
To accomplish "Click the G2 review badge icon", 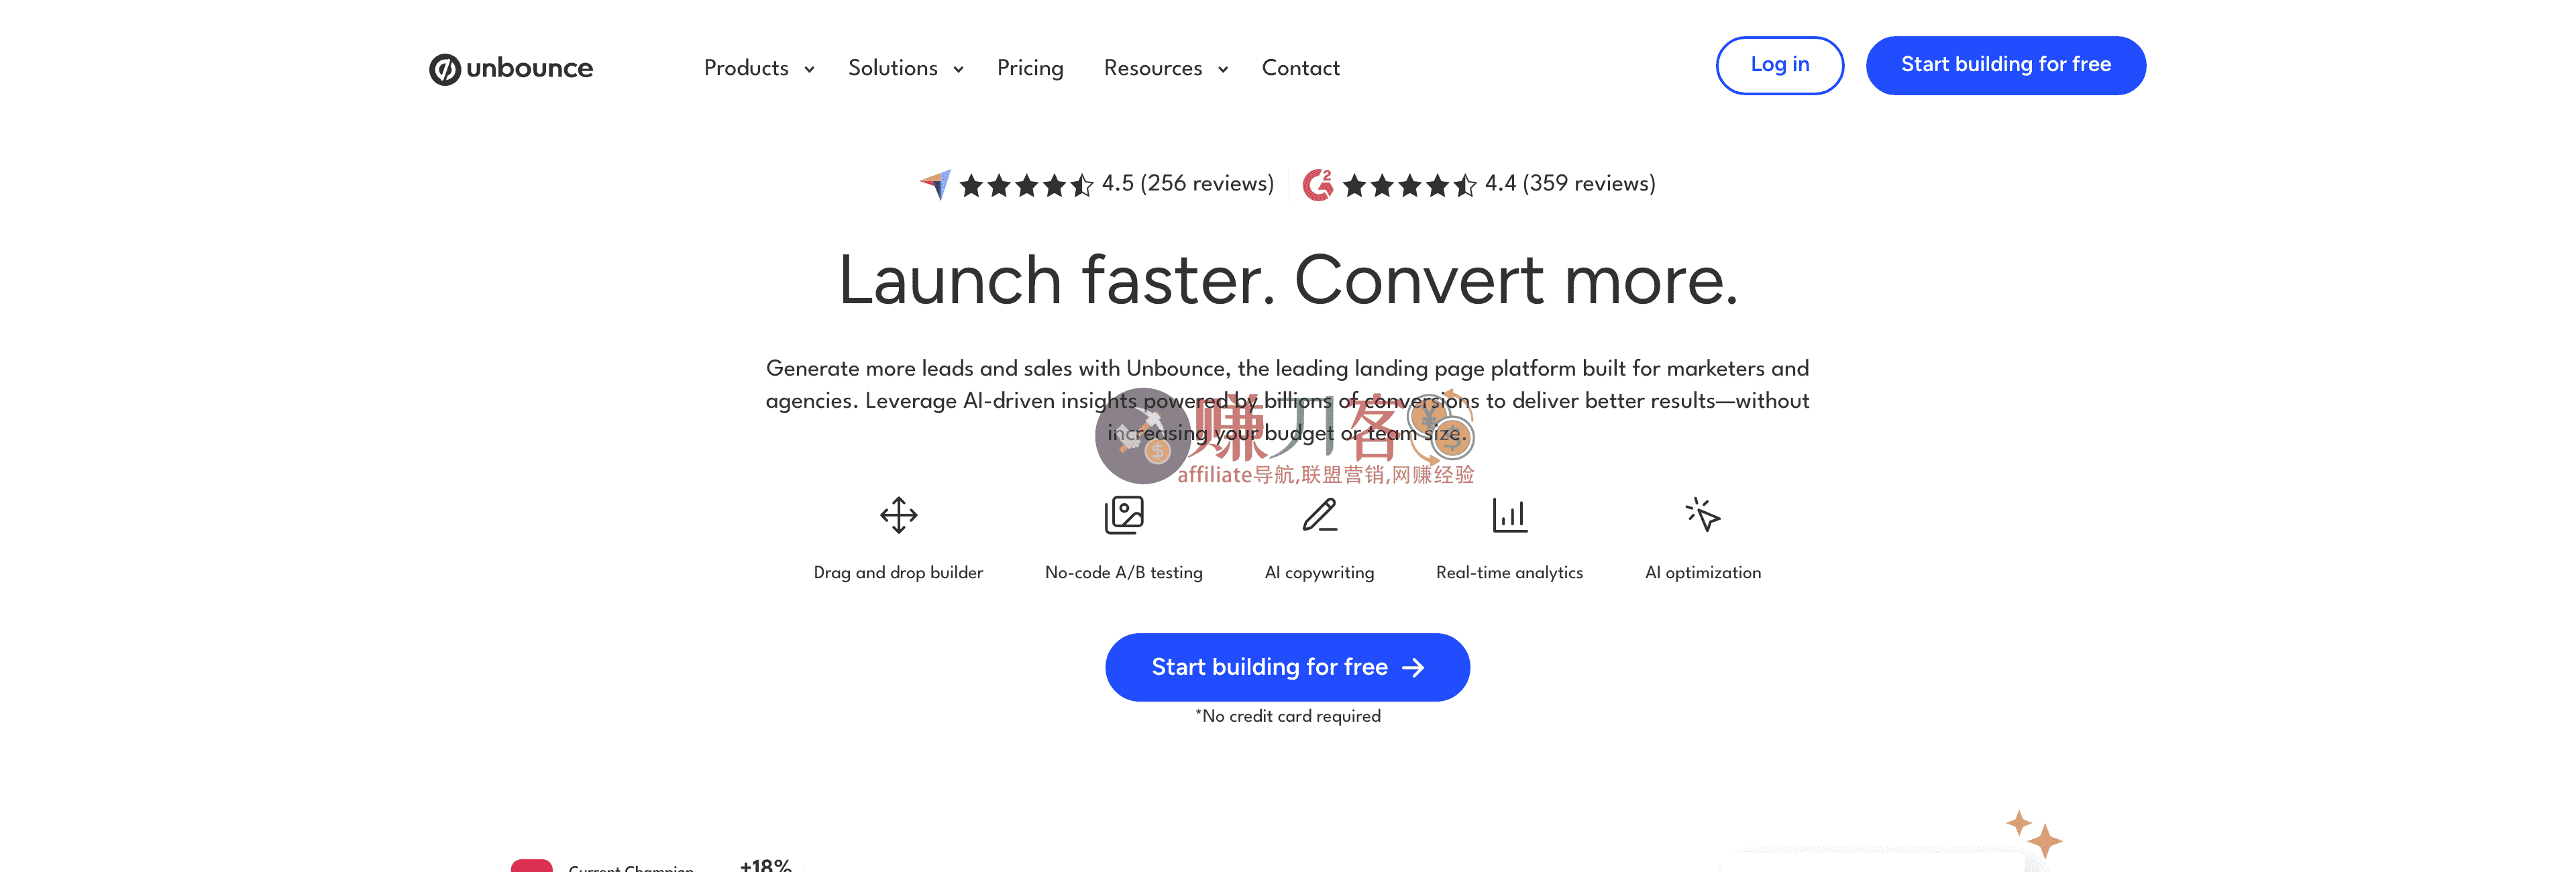I will (1318, 183).
